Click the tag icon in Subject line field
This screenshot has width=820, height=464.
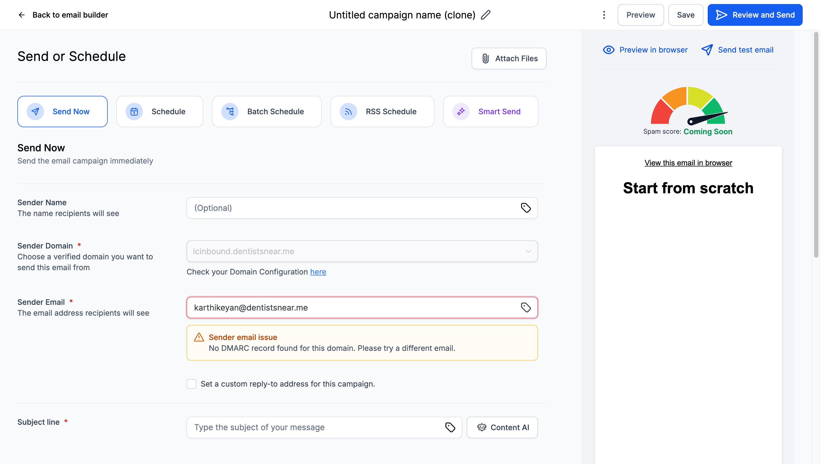pos(450,427)
